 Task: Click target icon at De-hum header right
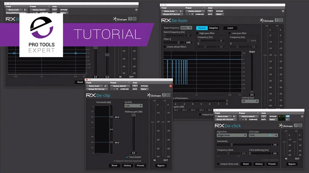[283, 11]
